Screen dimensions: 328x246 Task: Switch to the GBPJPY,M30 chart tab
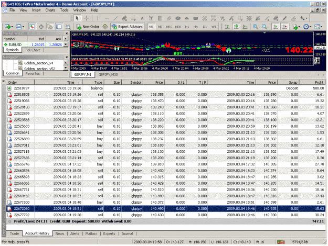[108, 74]
